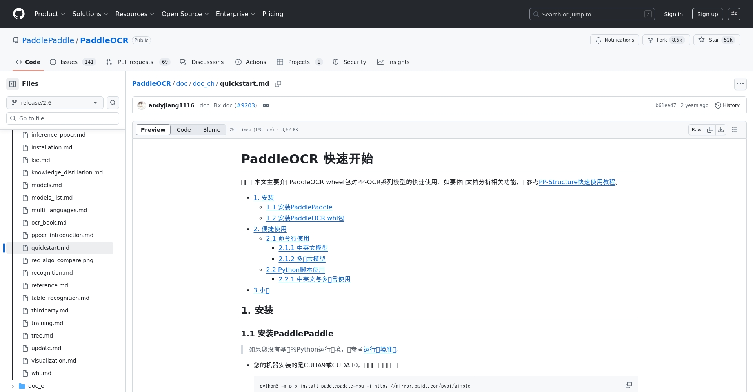Open commit b61ee47 link
This screenshot has height=392, width=753.
click(666, 105)
